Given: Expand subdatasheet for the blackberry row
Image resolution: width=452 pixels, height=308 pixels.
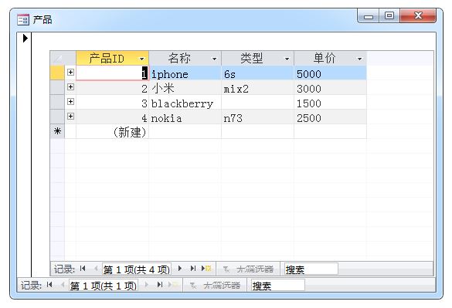Looking at the screenshot, I should pos(70,102).
